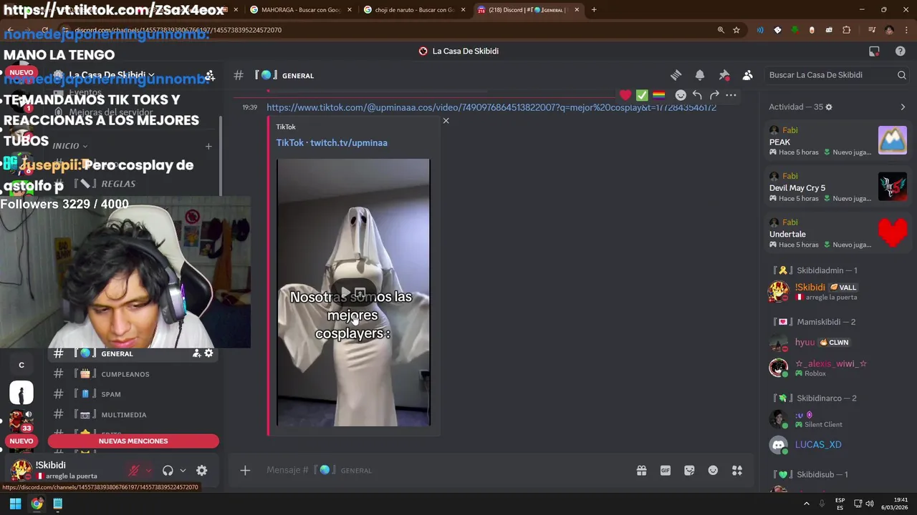
Task: Open !Skibidi member profile in list
Action: [837, 292]
